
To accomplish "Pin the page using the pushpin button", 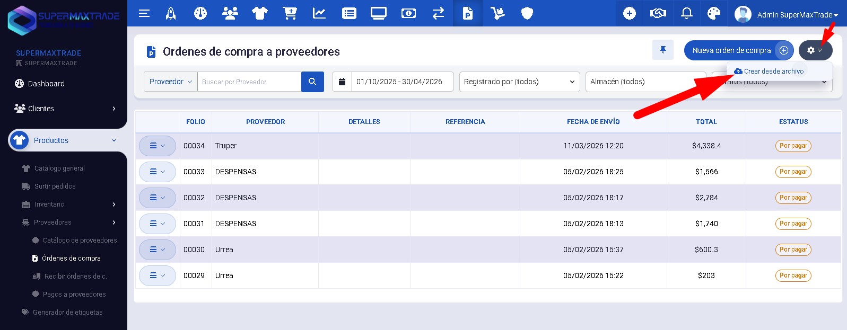I will pos(662,50).
